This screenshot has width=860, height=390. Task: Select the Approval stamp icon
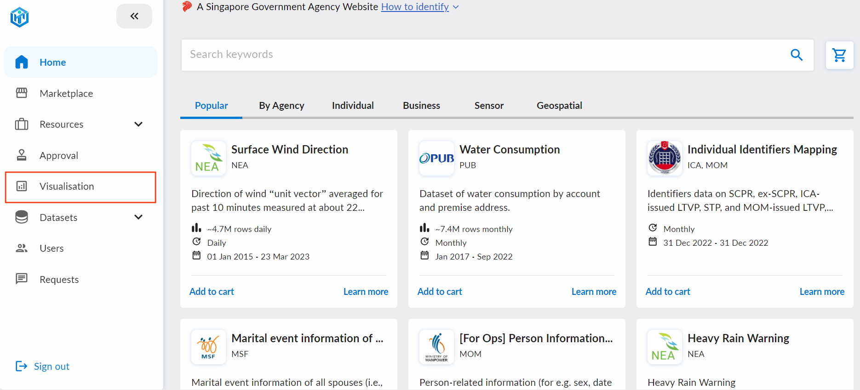[22, 155]
